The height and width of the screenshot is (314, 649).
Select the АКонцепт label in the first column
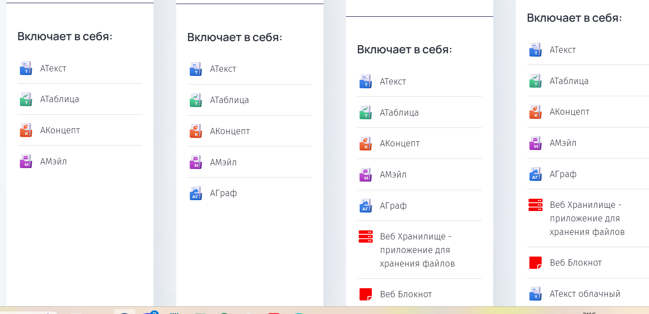[60, 130]
